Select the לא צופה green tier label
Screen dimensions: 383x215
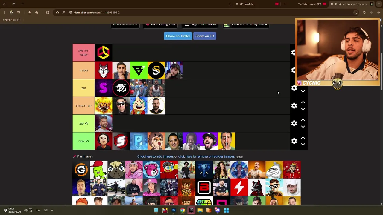pyautogui.click(x=83, y=141)
